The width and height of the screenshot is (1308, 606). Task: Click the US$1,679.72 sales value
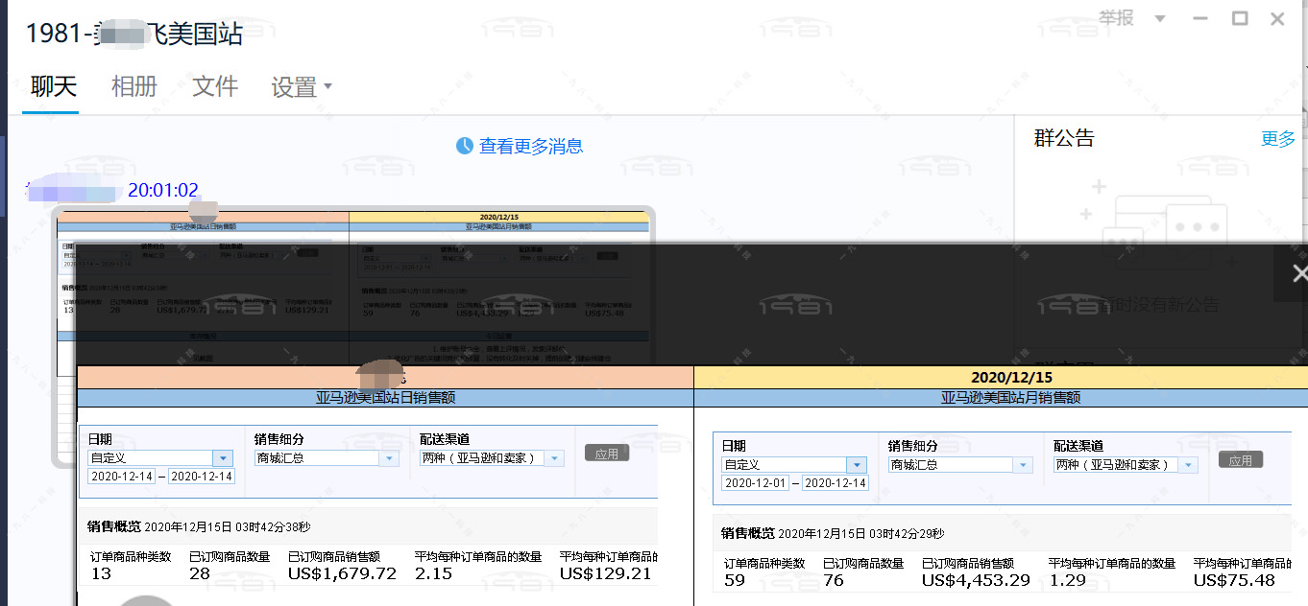[343, 574]
